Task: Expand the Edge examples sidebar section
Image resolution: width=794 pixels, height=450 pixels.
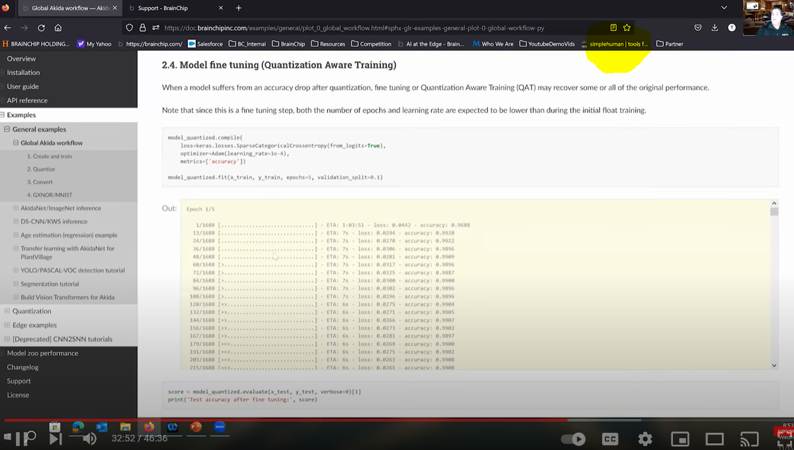Action: (7, 325)
